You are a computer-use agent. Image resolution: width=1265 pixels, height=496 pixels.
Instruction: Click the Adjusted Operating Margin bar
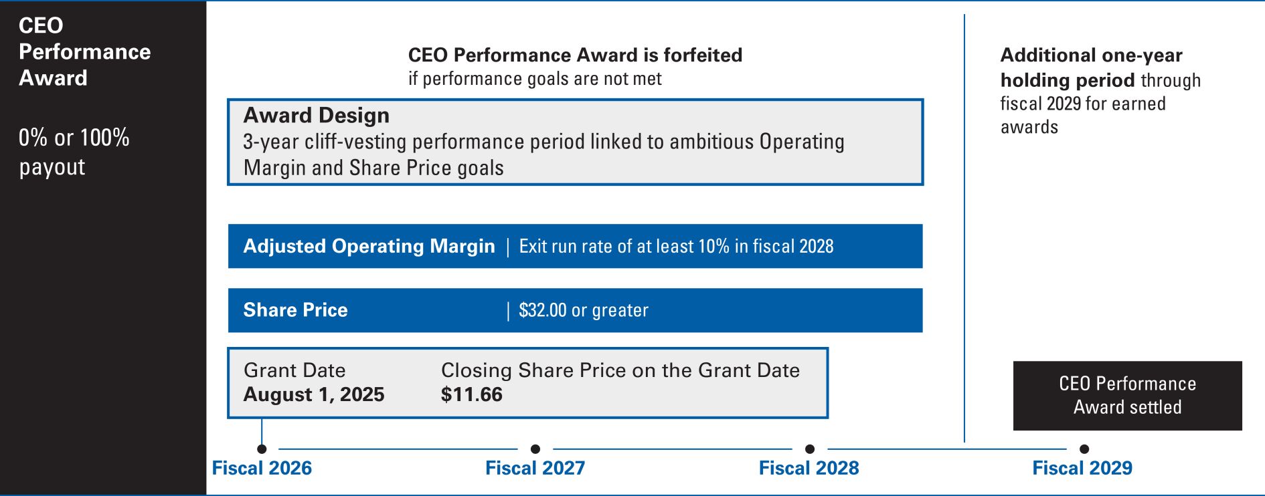point(575,246)
